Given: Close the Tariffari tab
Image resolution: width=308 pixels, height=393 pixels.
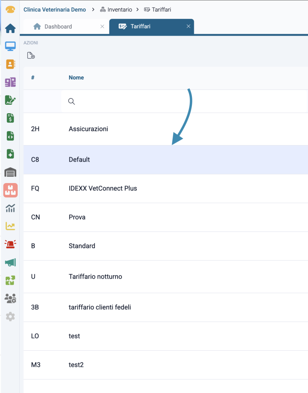Looking at the screenshot, I should click(x=188, y=26).
